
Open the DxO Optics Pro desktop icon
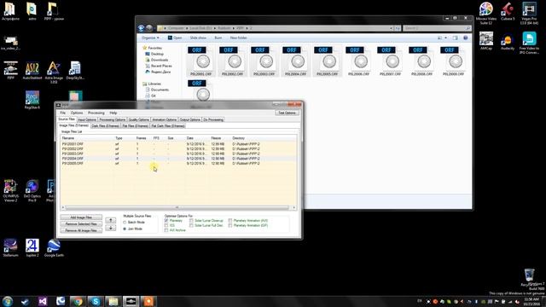tap(32, 189)
